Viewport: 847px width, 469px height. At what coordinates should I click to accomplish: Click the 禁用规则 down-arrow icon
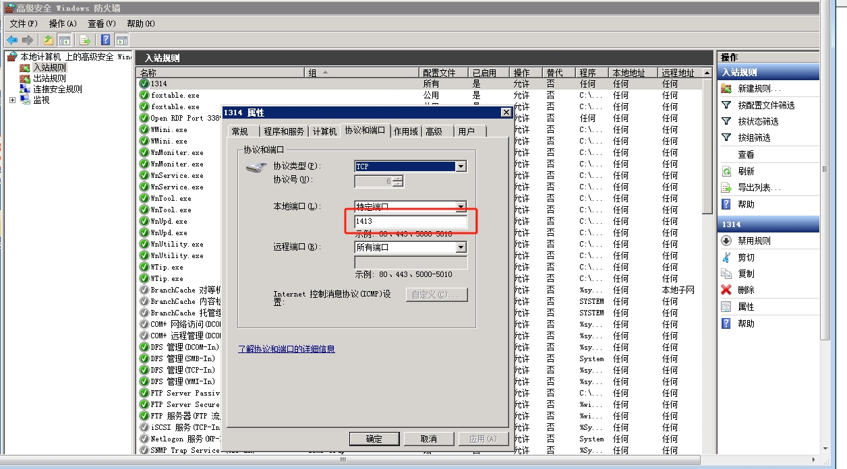pos(726,241)
